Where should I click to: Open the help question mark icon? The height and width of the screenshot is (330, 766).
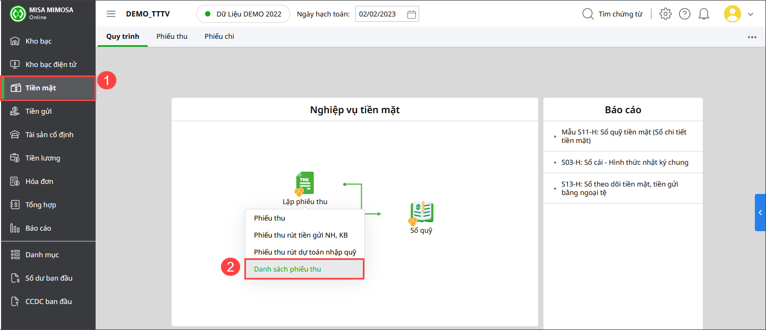[685, 14]
